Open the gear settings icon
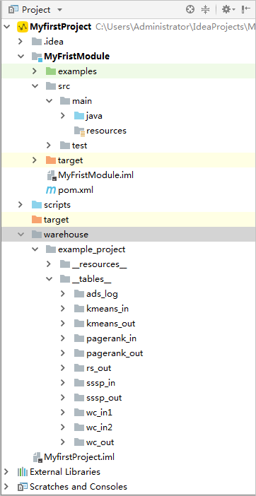The width and height of the screenshot is (256, 496). tap(228, 9)
